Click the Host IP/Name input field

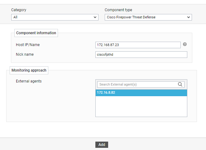[x=138, y=45]
